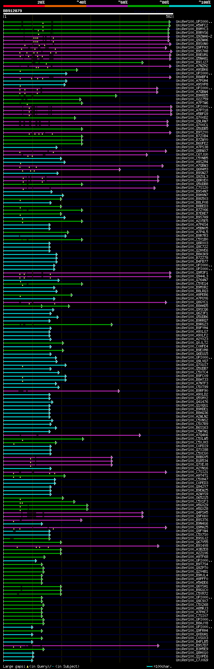Open hit UniRef100_O22759
Viewport: 214px width, 669px height.
pyautogui.click(x=192, y=99)
